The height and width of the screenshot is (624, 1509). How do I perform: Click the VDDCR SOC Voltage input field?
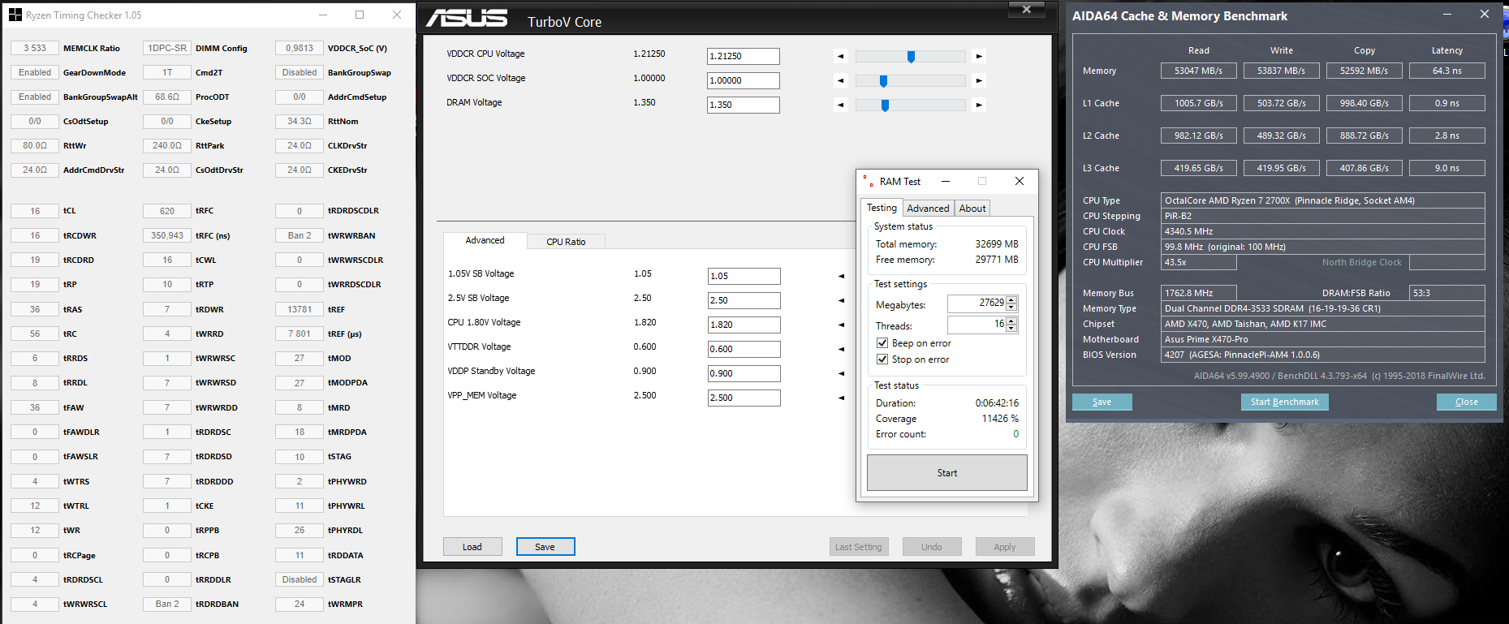coord(744,80)
